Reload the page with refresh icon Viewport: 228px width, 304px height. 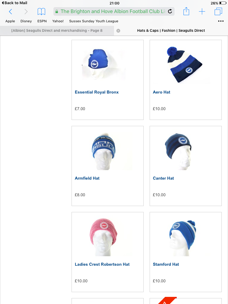(x=170, y=12)
